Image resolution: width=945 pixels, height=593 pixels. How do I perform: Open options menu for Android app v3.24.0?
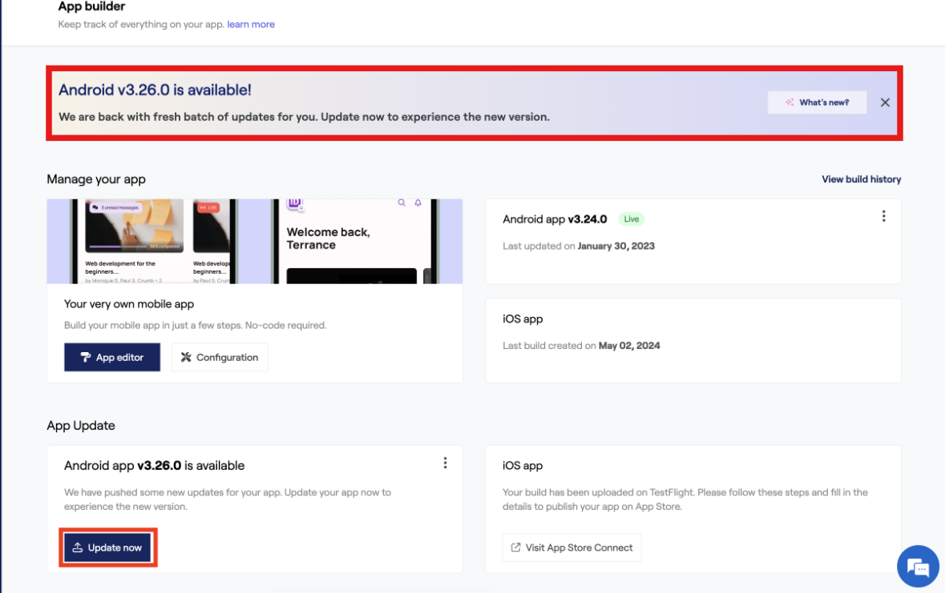click(883, 216)
